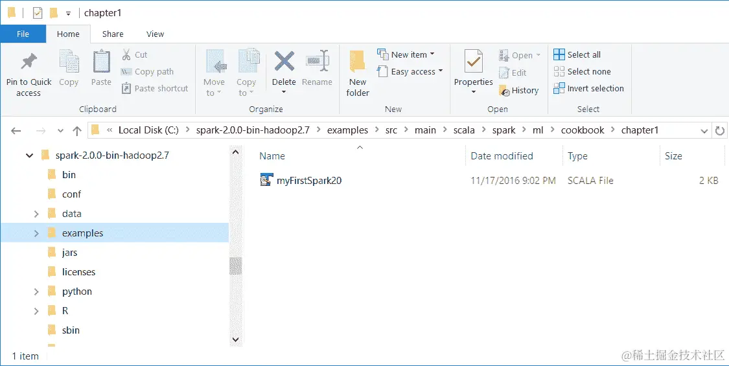Sort by the Type column

(x=577, y=156)
